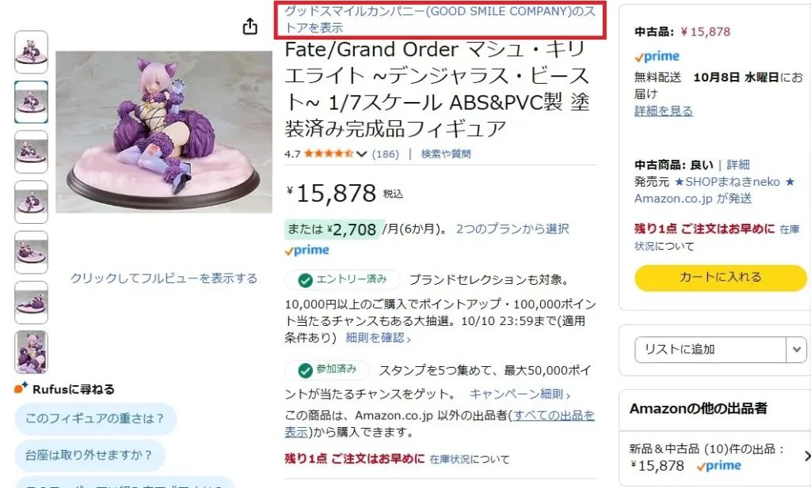
Task: Ask Rufus このフィギュアの重さは？
Action: (95, 419)
